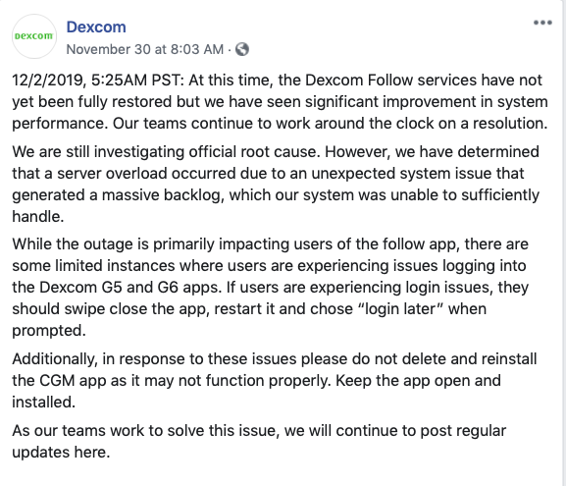Image resolution: width=566 pixels, height=486 pixels.
Task: Click the paragraph beginning As our teams work
Action: pyautogui.click(x=259, y=441)
